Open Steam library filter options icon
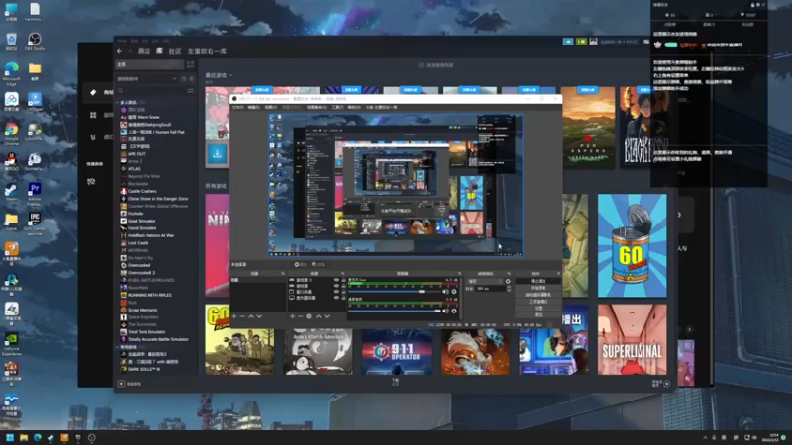The image size is (792, 445). coord(190,90)
